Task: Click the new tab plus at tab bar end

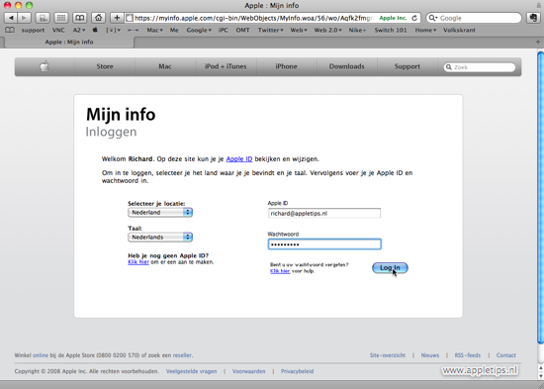Action: (x=538, y=42)
